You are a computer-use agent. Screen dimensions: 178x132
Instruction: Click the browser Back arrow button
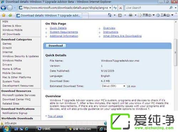[x=4, y=8]
